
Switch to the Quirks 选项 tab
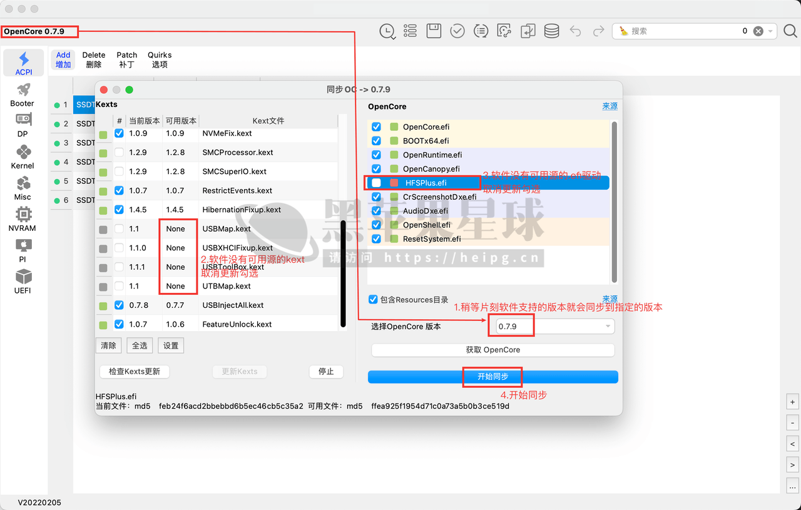(x=160, y=59)
